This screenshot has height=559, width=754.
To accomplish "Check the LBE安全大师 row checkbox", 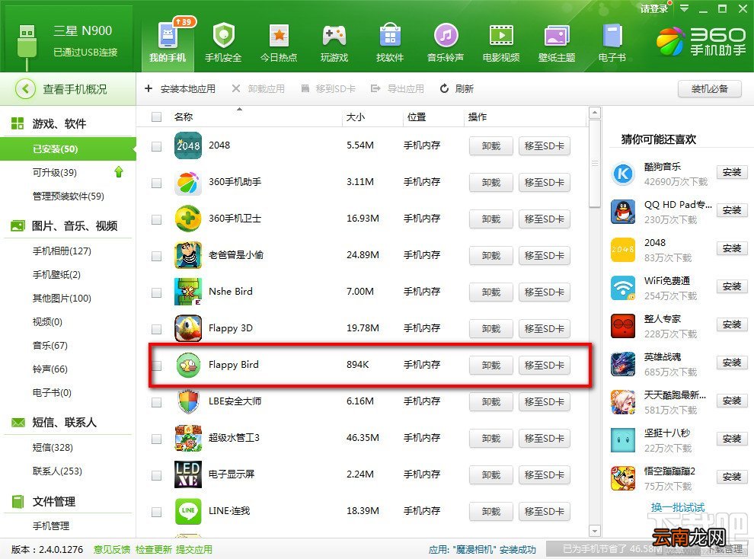I will point(156,402).
